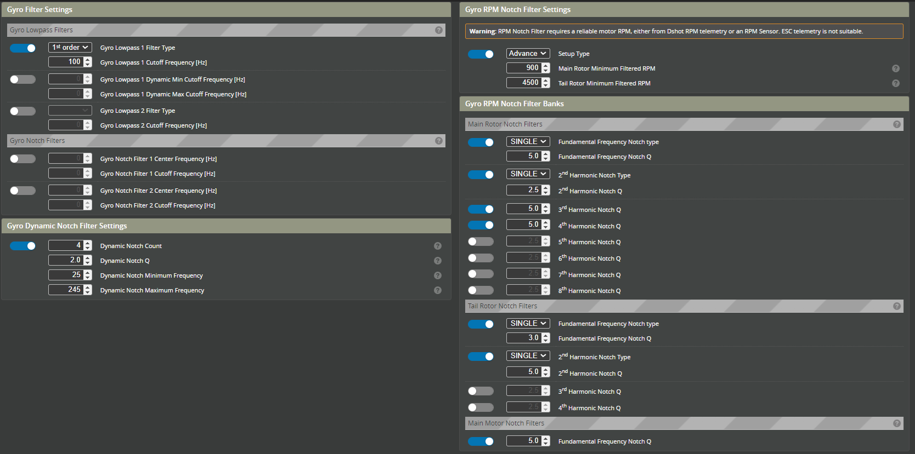The height and width of the screenshot is (454, 915).
Task: Open Tail Rotor 2nd Harmonic Notch Type dropdown
Action: coord(527,356)
